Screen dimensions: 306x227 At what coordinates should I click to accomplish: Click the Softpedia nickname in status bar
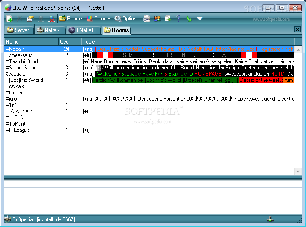23,219
